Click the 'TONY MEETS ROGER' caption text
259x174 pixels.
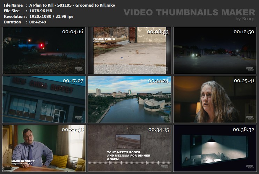(124, 152)
